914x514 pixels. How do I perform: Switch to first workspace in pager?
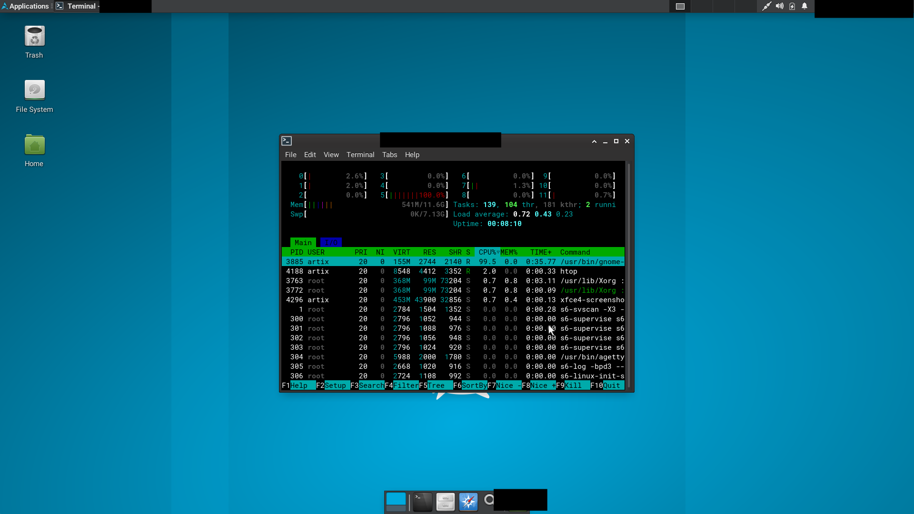680,6
